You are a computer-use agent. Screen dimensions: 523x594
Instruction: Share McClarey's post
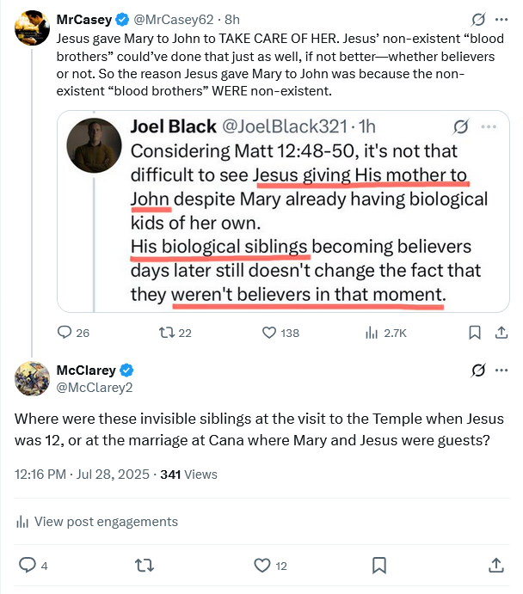point(495,565)
